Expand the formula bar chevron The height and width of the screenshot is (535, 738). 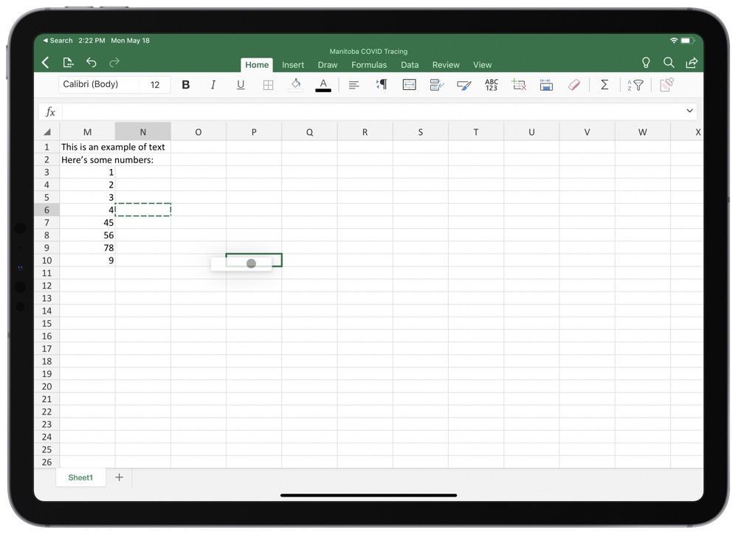tap(689, 111)
